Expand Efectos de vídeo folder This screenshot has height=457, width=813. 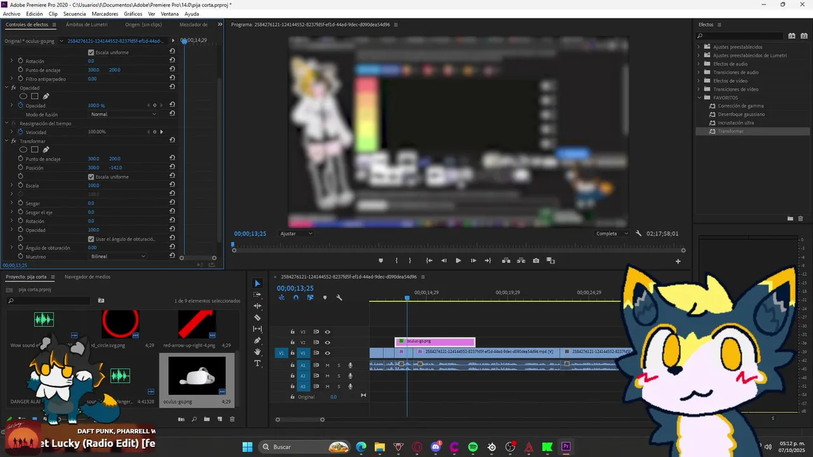699,81
